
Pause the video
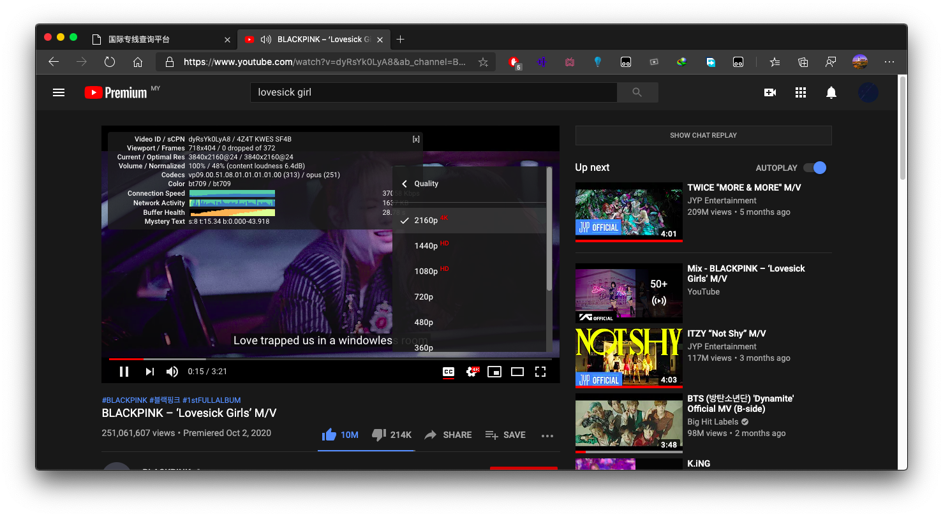coord(124,372)
